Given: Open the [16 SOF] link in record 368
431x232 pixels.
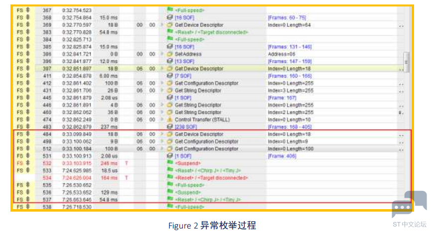Looking at the screenshot, I should click(185, 17).
